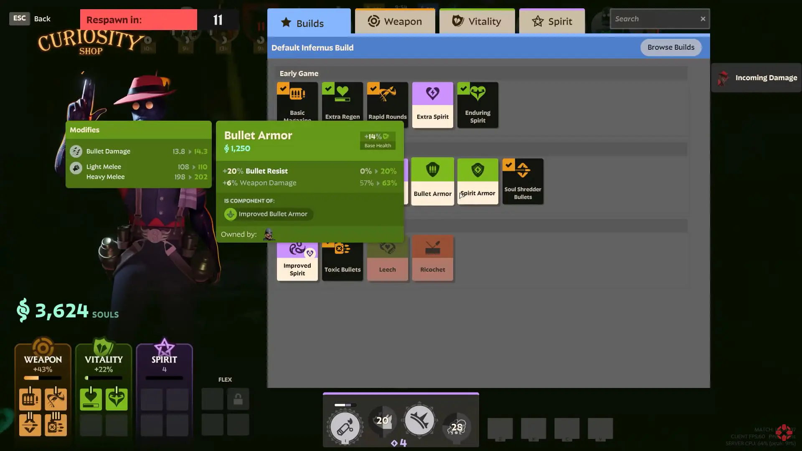The width and height of the screenshot is (802, 451).
Task: Click the Owned by hero portrait
Action: click(x=269, y=234)
